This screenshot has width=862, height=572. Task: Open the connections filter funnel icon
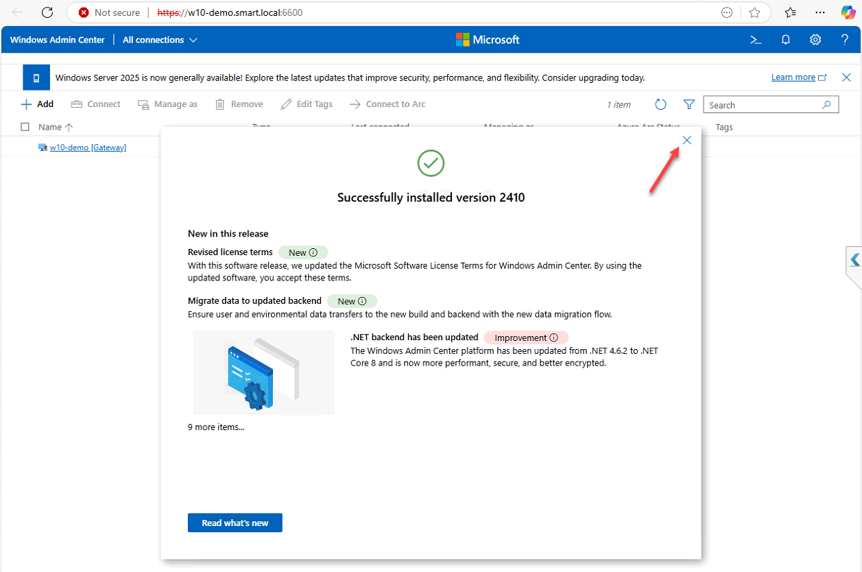[x=689, y=104]
